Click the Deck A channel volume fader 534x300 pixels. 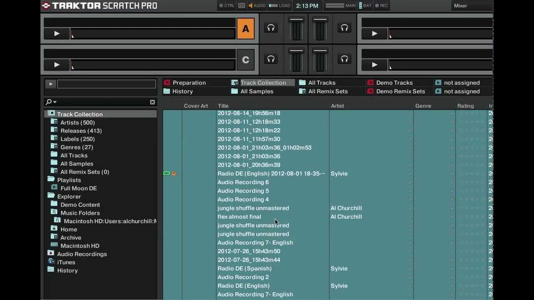tap(296, 29)
